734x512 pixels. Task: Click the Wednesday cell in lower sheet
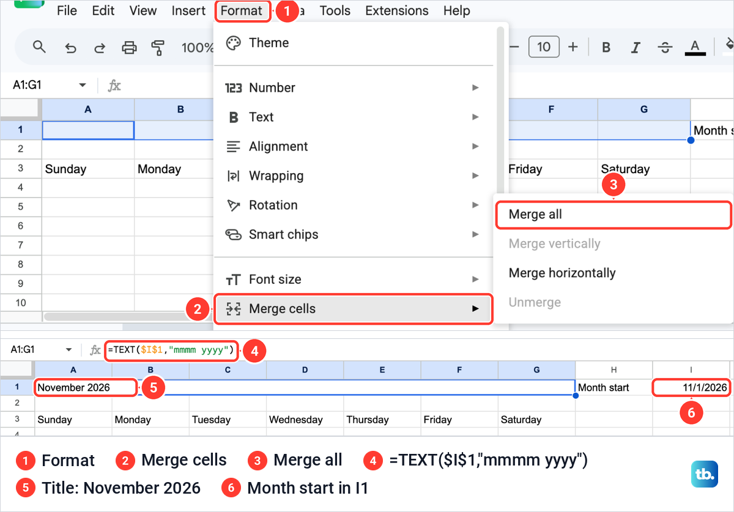click(x=305, y=420)
